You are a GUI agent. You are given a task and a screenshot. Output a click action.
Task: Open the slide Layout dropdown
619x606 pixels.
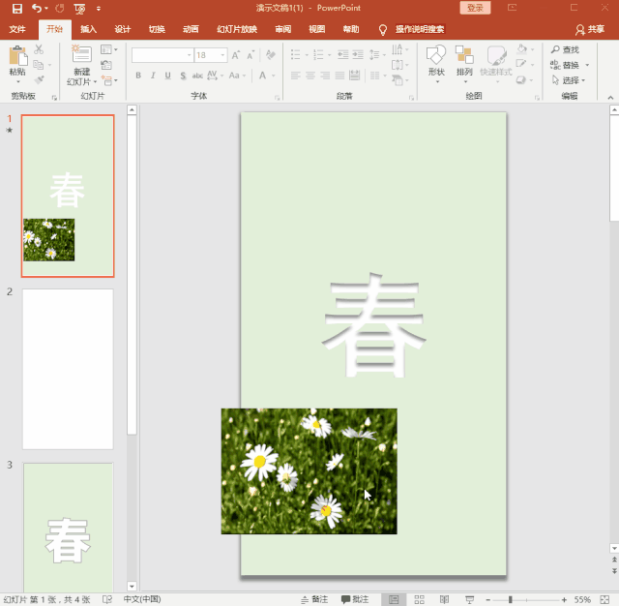pos(109,49)
